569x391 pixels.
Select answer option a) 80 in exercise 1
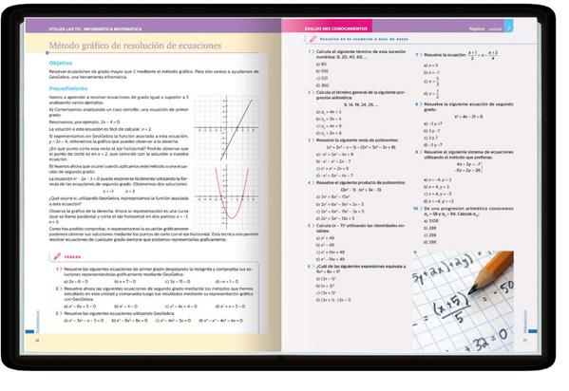coord(321,65)
